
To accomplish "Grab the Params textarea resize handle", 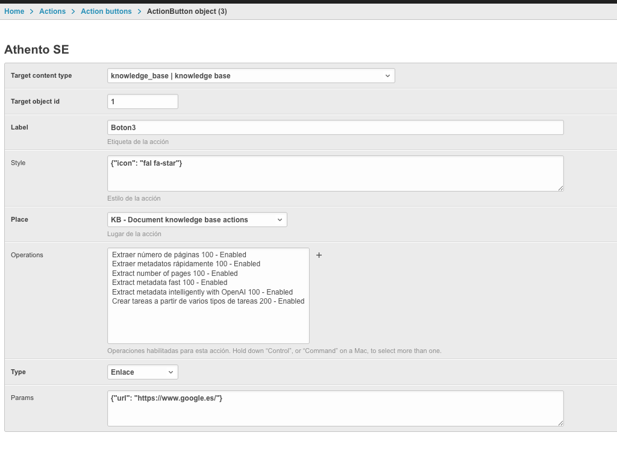I will pos(560,423).
